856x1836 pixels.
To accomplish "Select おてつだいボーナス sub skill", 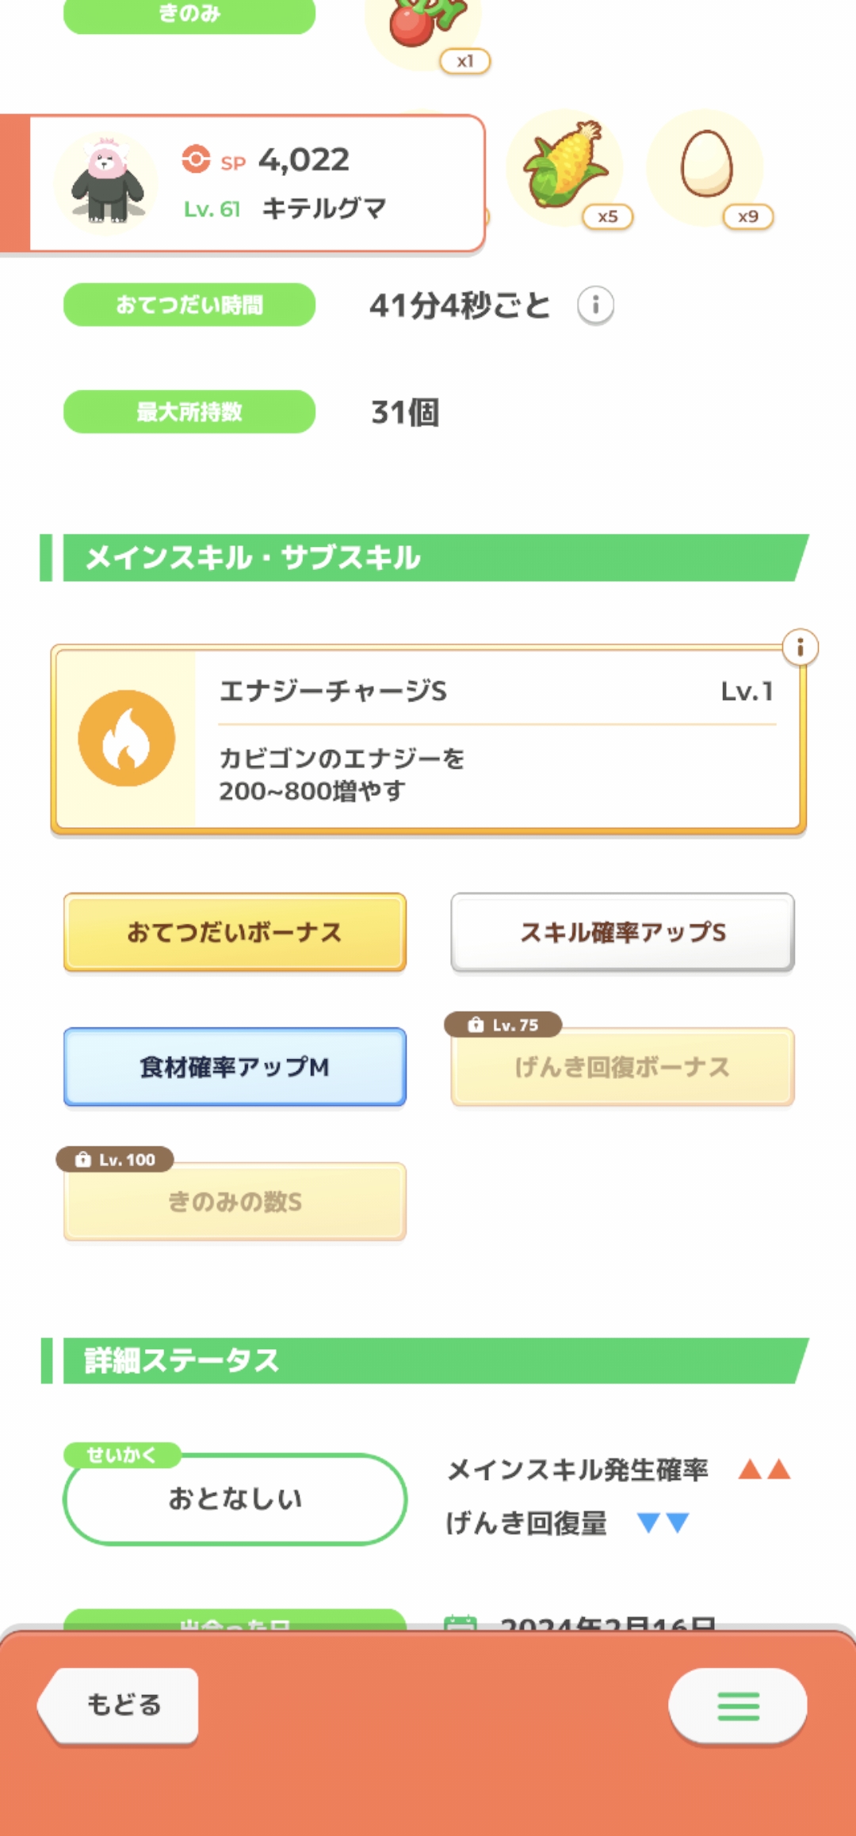I will (x=235, y=932).
